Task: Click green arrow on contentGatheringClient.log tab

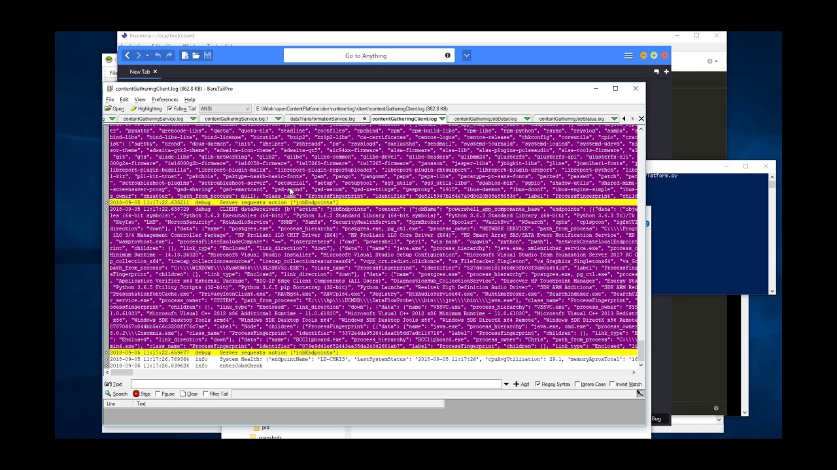Action: (x=443, y=119)
